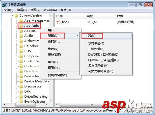Maximize the Registry Editor window

140,5
